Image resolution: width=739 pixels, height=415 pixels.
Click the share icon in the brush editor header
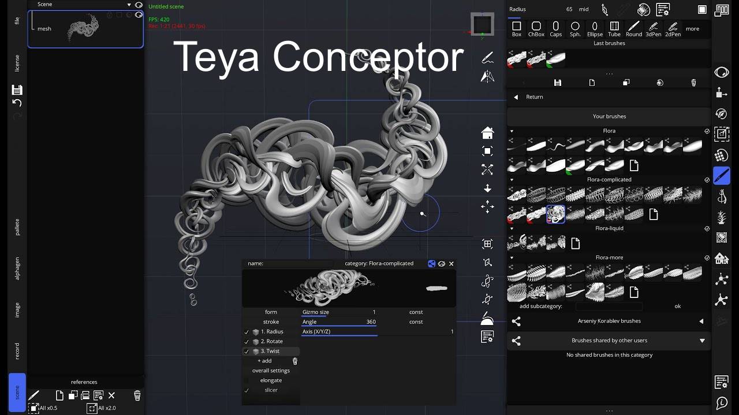[431, 263]
